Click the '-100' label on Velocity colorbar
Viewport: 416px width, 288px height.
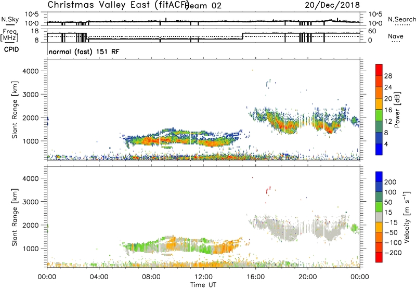pos(393,242)
